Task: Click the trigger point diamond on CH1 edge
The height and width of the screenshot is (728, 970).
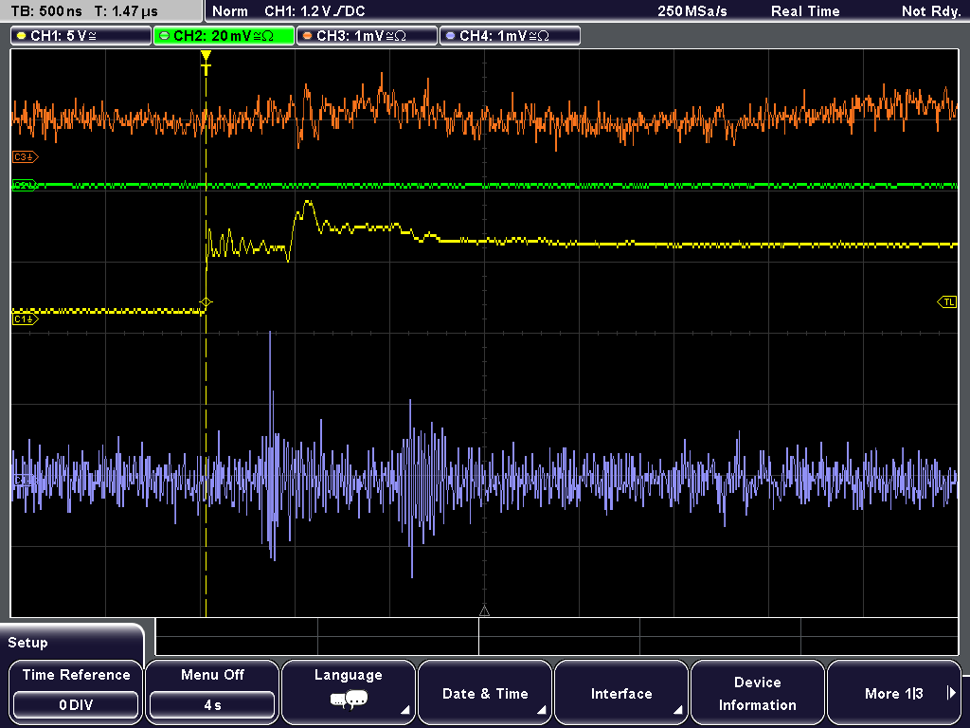Action: pyautogui.click(x=206, y=302)
